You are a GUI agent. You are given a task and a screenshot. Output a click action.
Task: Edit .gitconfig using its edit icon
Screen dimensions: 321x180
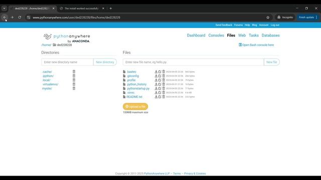(159, 76)
